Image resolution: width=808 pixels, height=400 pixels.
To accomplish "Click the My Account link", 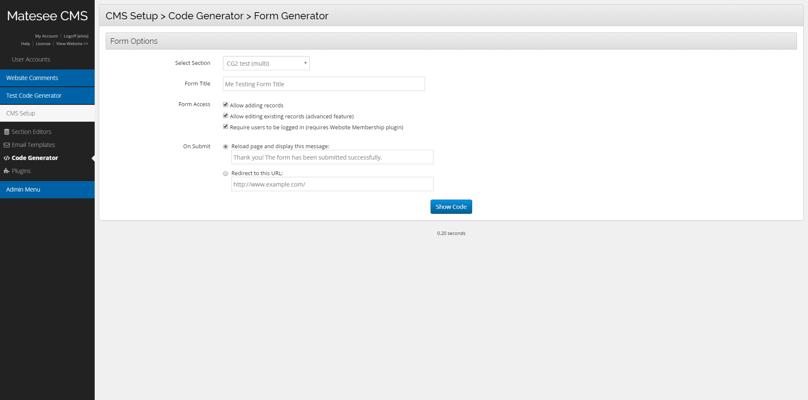I will (x=46, y=36).
